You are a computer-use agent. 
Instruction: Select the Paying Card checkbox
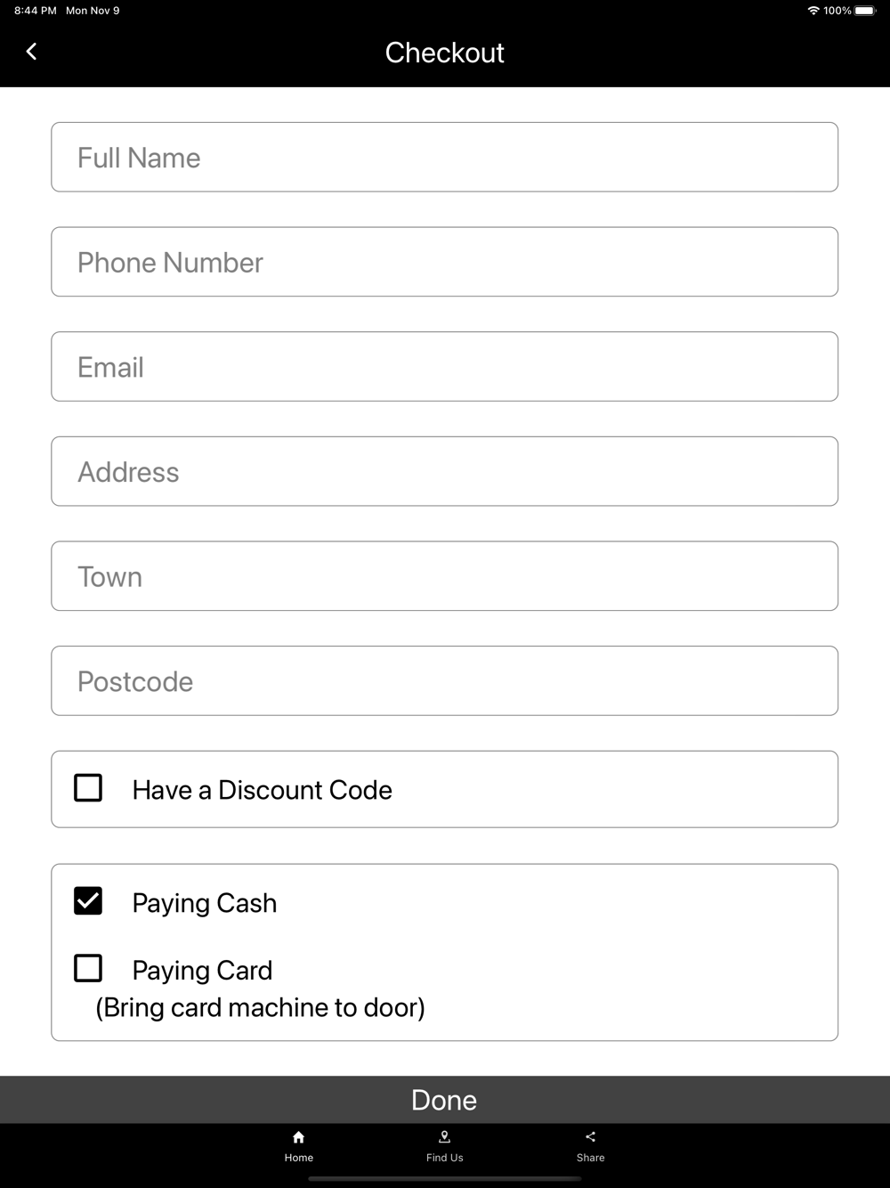click(88, 968)
